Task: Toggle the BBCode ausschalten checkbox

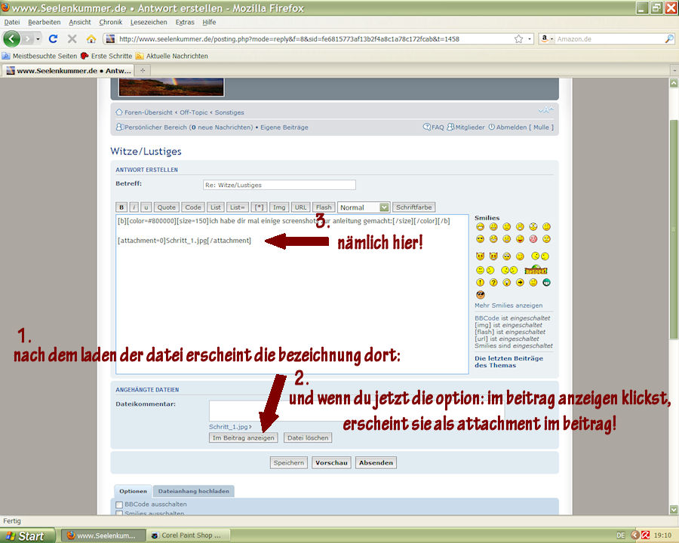Action: [x=119, y=505]
